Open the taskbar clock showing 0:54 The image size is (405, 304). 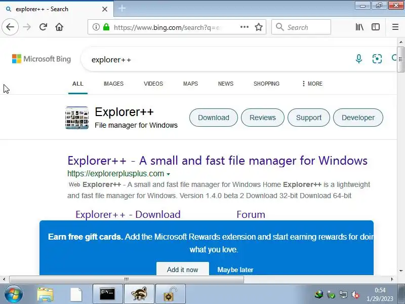pyautogui.click(x=380, y=294)
